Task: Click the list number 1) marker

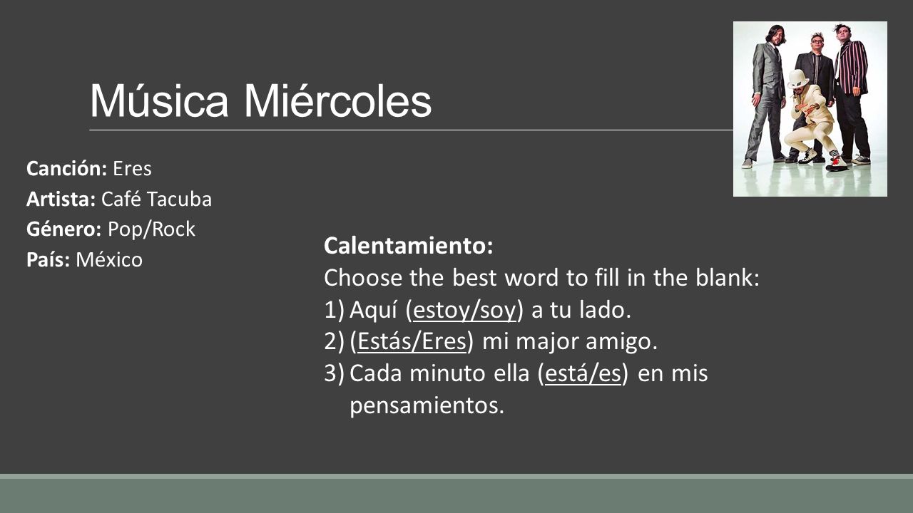Action: coord(335,311)
